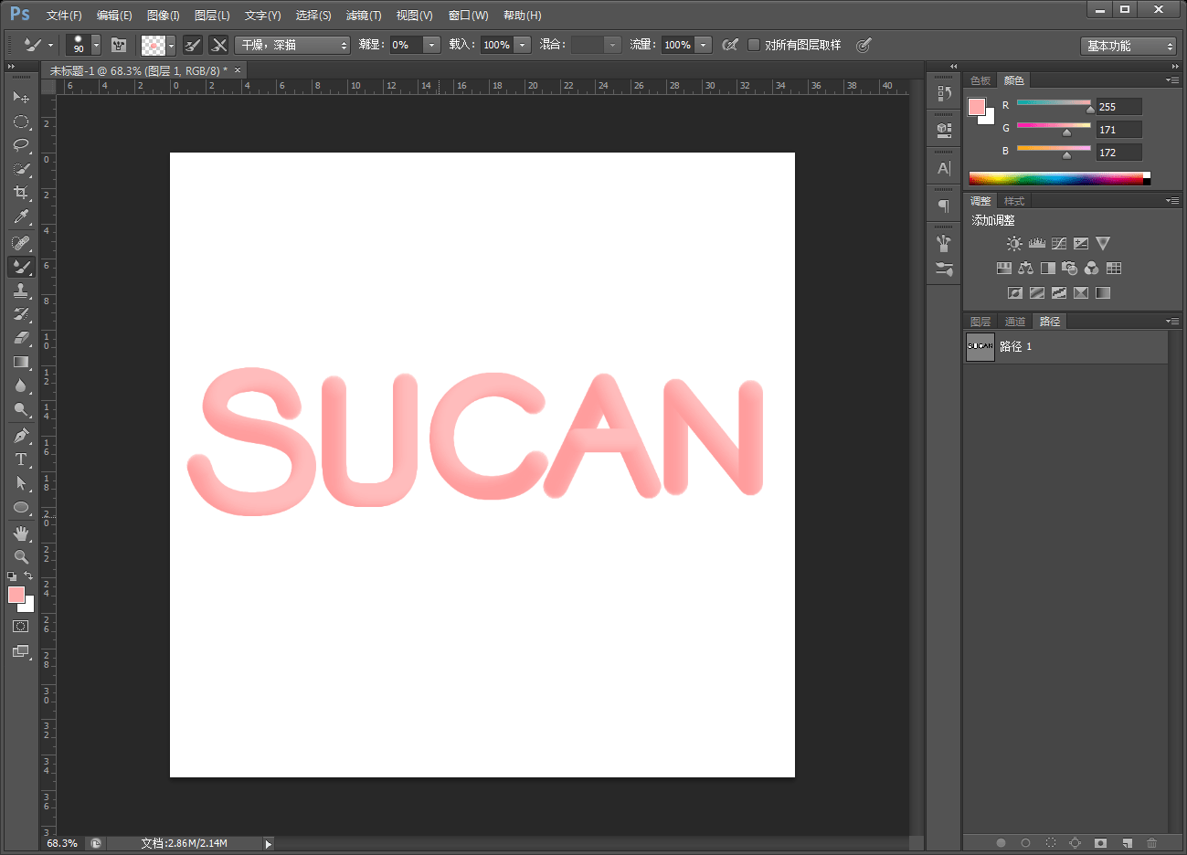
Task: Select the Dodge tool
Action: click(x=21, y=409)
